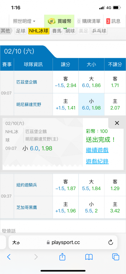Reload page with refresh icon
The height and width of the screenshot is (274, 126).
click(111, 242)
